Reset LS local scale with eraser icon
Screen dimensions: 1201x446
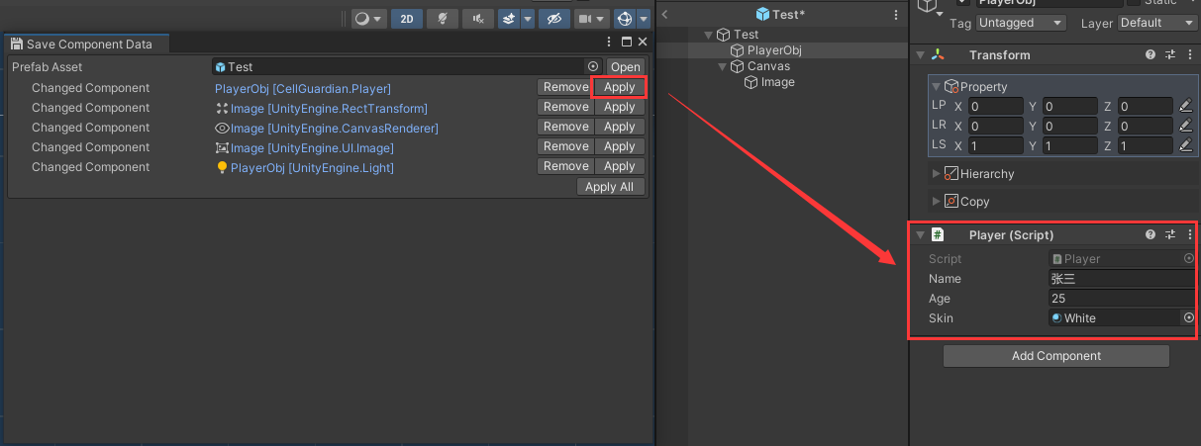(x=1185, y=145)
